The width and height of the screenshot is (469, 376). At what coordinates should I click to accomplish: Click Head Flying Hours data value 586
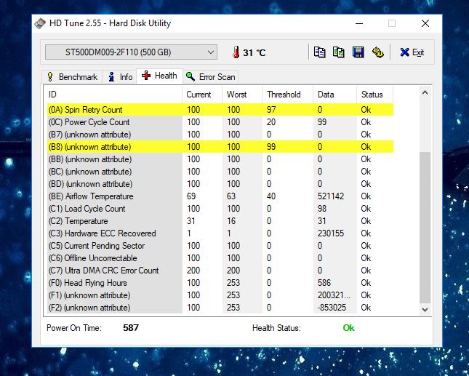click(324, 283)
